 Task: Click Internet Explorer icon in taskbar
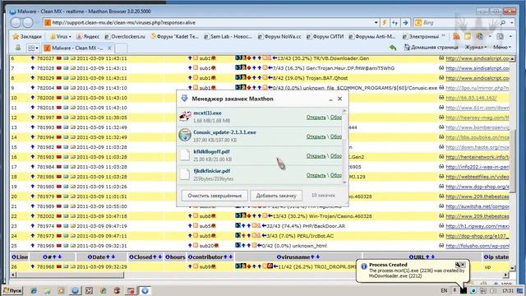34,290
